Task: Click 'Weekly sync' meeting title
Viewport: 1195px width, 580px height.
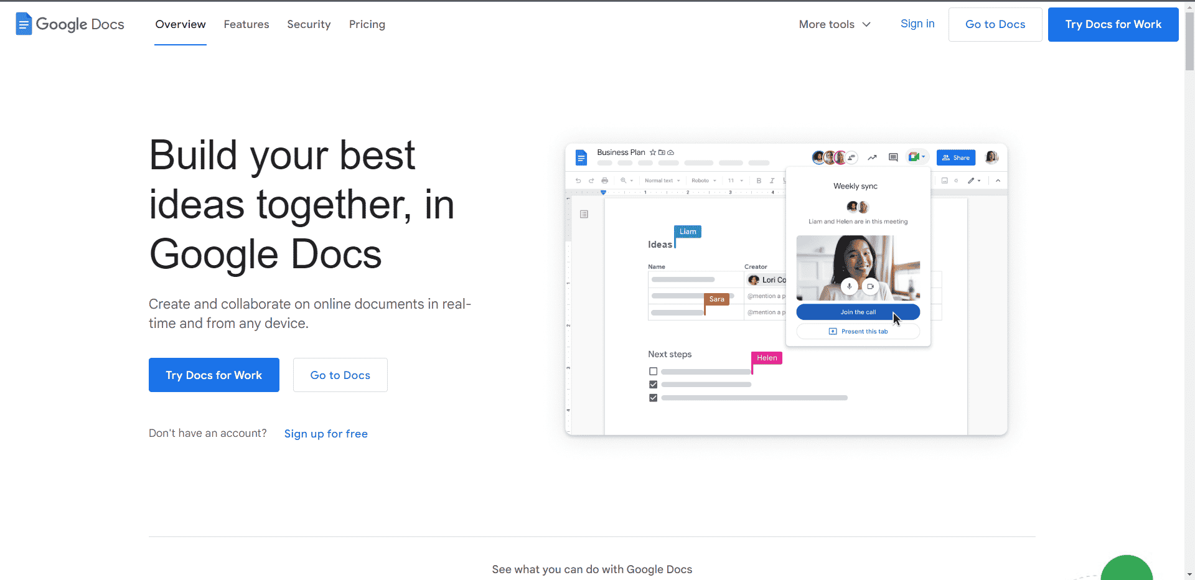Action: click(x=855, y=186)
